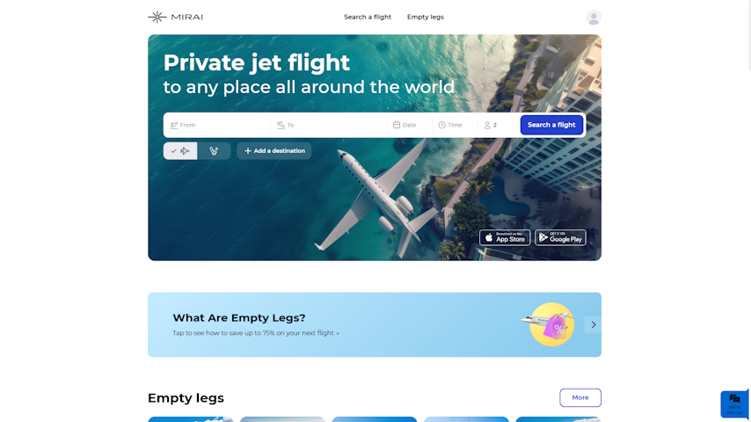Click the discount jet illustration in the banner
The height and width of the screenshot is (422, 751).
tap(549, 324)
